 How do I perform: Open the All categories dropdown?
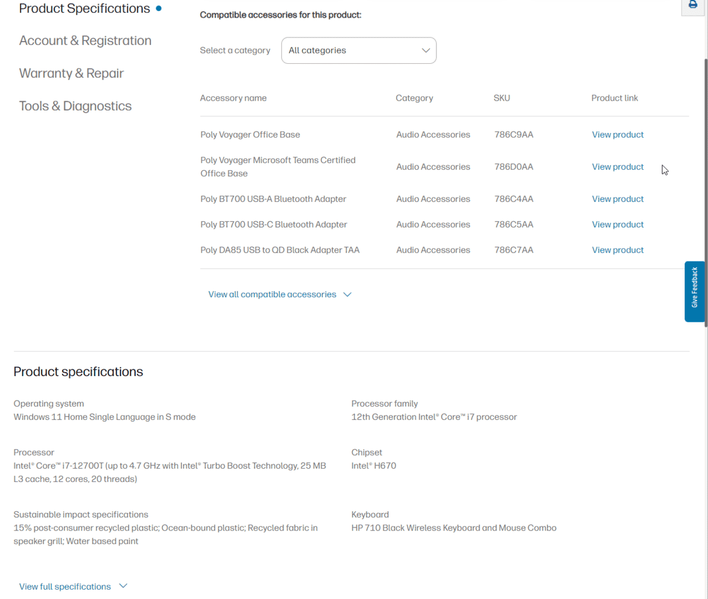point(359,50)
